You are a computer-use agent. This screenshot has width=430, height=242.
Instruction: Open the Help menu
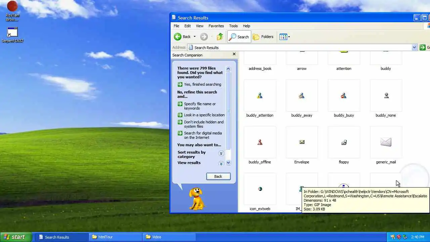(246, 26)
